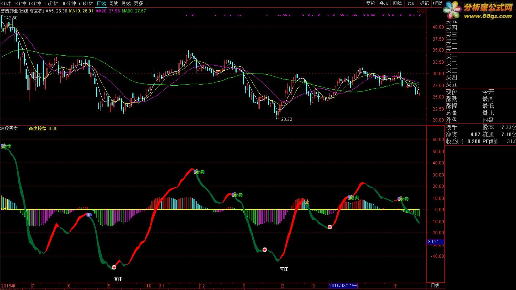The width and height of the screenshot is (516, 290).
Task: Click the blue arrow signal marker near August
Action: click(x=89, y=215)
